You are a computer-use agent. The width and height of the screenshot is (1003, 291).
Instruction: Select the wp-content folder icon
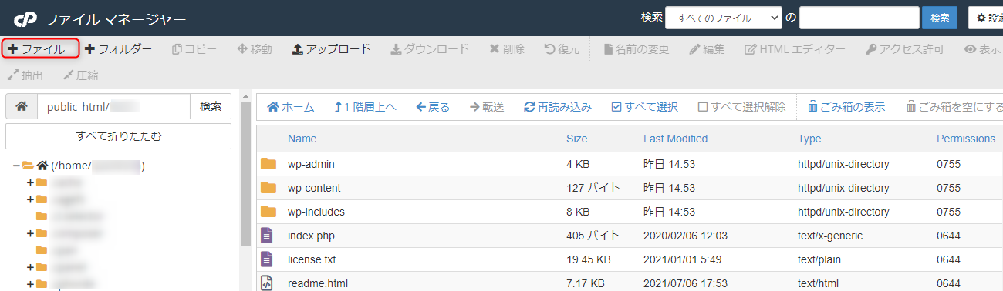click(x=268, y=188)
